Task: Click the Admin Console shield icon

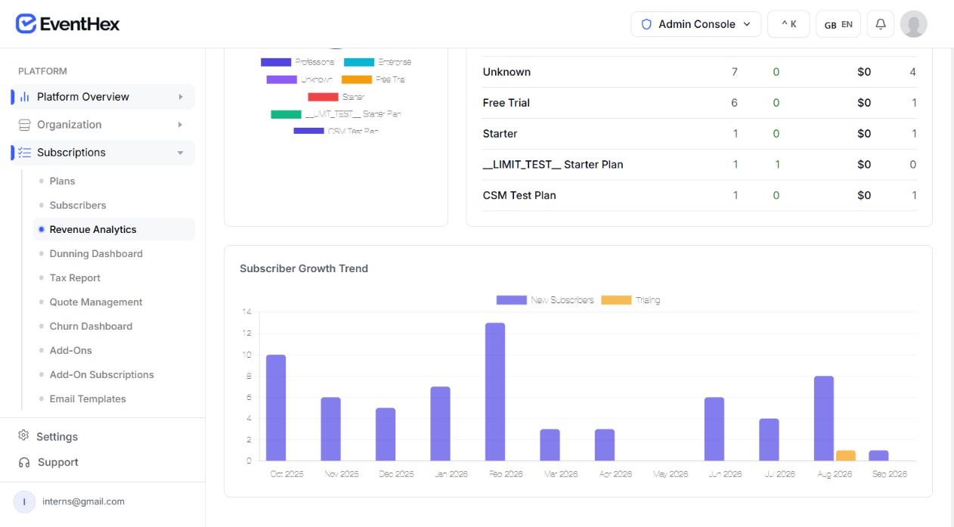Action: (646, 24)
